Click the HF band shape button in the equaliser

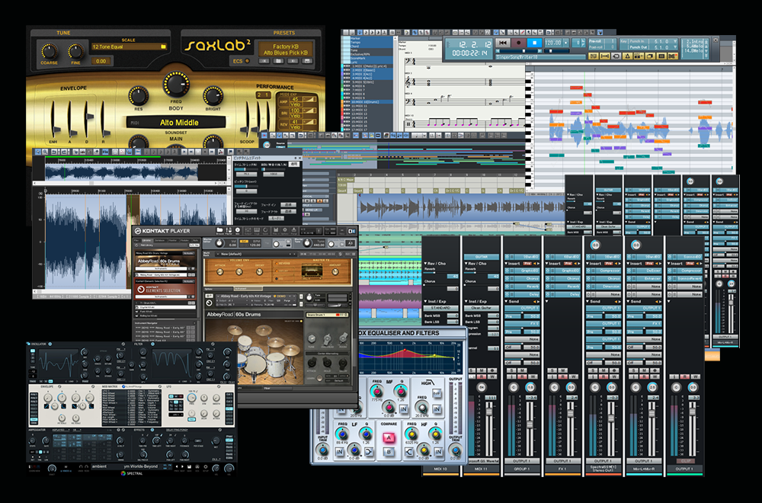(409, 453)
